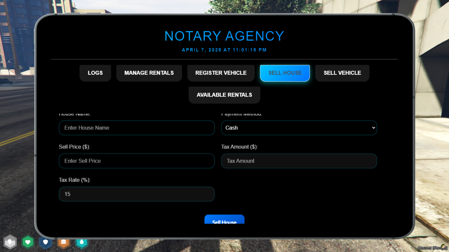Open the Available Rentals tab

[x=225, y=95]
